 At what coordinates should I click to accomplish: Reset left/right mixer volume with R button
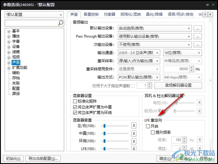[x=134, y=126]
